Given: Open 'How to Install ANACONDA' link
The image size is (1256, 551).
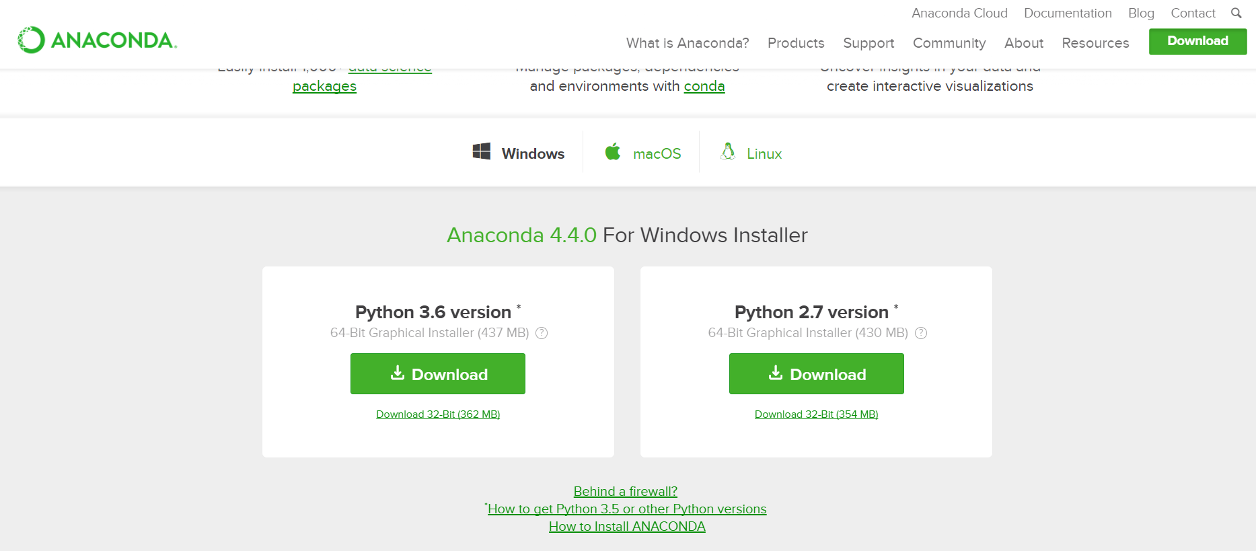Looking at the screenshot, I should click(x=627, y=527).
